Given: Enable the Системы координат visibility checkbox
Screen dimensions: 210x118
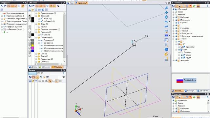Looking at the screenshot, I should 30,29.
